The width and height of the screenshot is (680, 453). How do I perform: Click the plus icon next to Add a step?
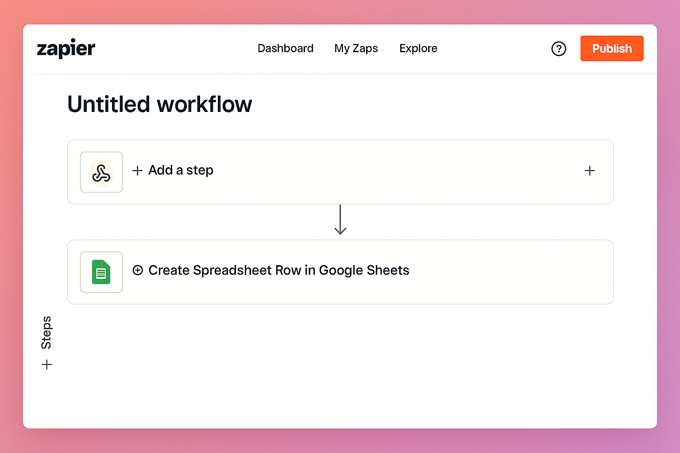click(137, 170)
